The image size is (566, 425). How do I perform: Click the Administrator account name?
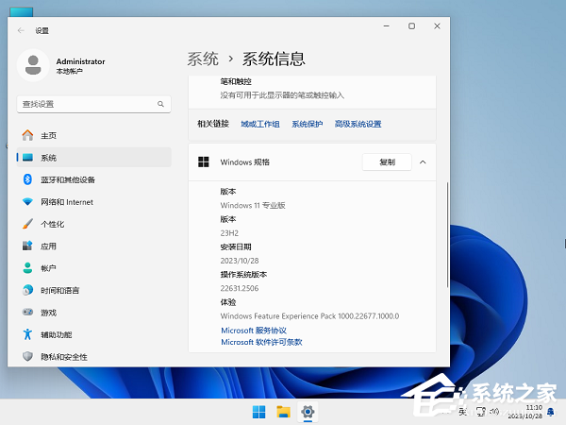80,61
